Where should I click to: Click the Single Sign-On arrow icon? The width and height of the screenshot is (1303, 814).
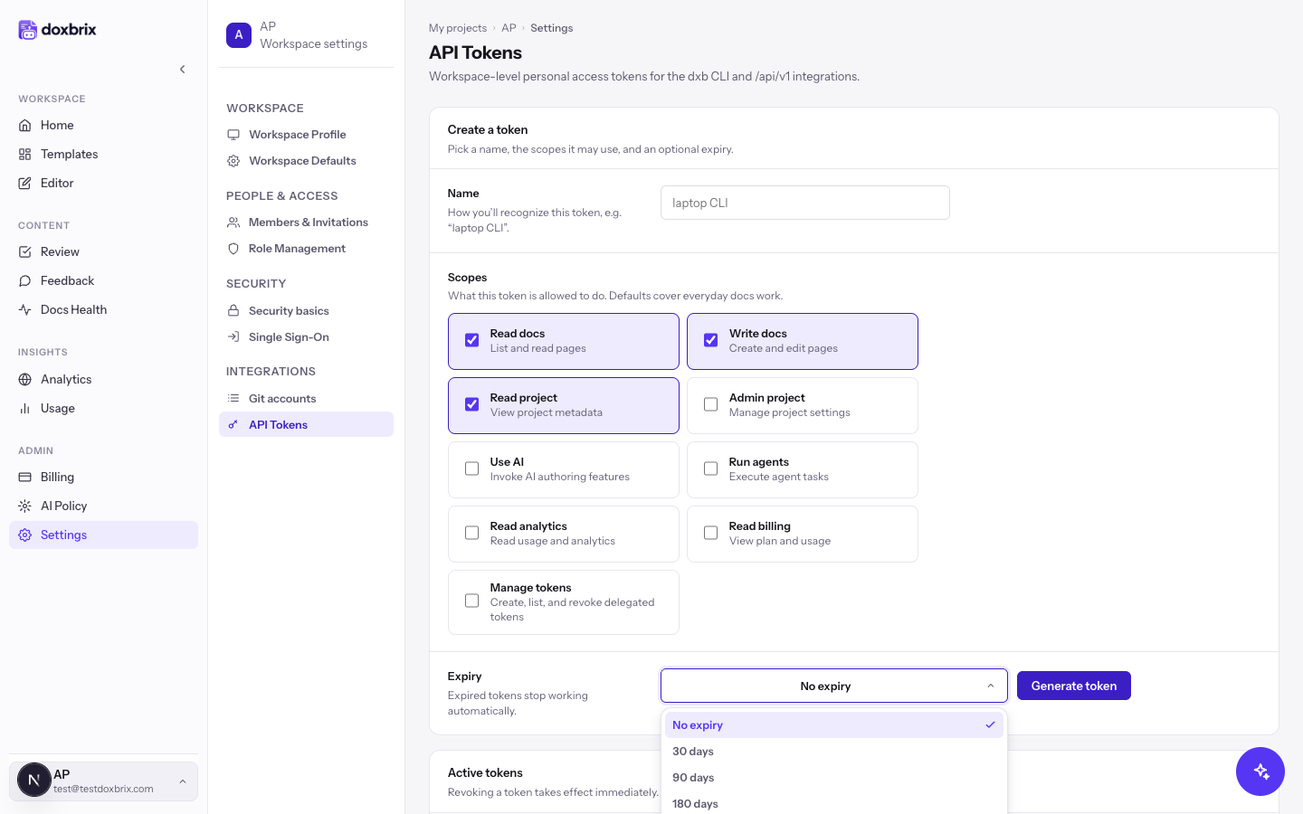pyautogui.click(x=233, y=336)
